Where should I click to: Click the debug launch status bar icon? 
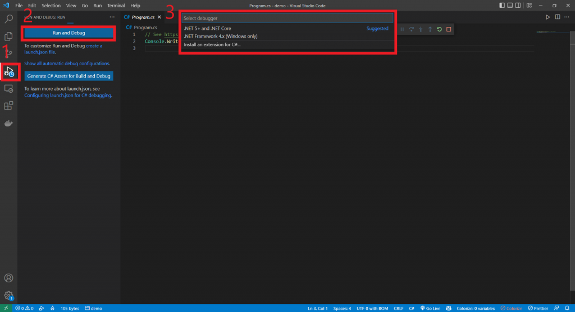[42, 308]
